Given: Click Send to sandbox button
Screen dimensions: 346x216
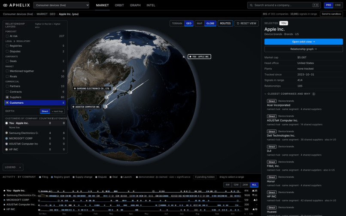Looking at the screenshot, I should [331, 14].
